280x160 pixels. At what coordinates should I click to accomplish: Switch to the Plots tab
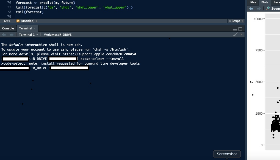point(265,2)
